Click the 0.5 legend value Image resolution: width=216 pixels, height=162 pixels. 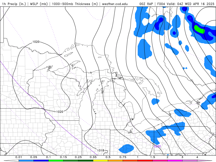(108, 157)
